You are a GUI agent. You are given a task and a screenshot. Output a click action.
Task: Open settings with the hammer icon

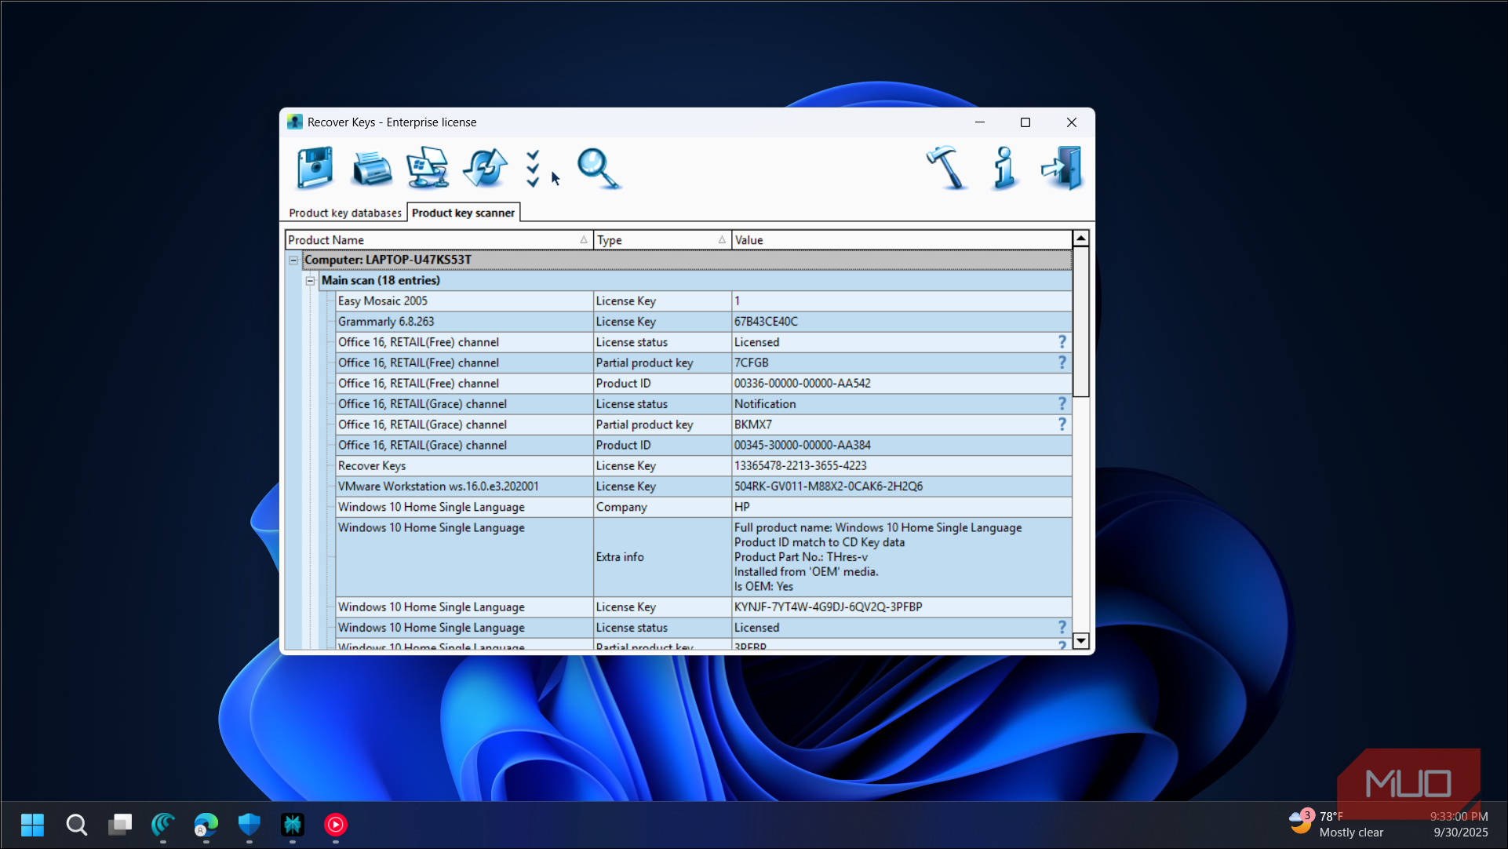point(946,168)
